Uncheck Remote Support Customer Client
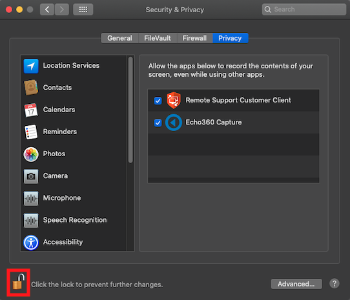The image size is (350, 300). [x=158, y=101]
